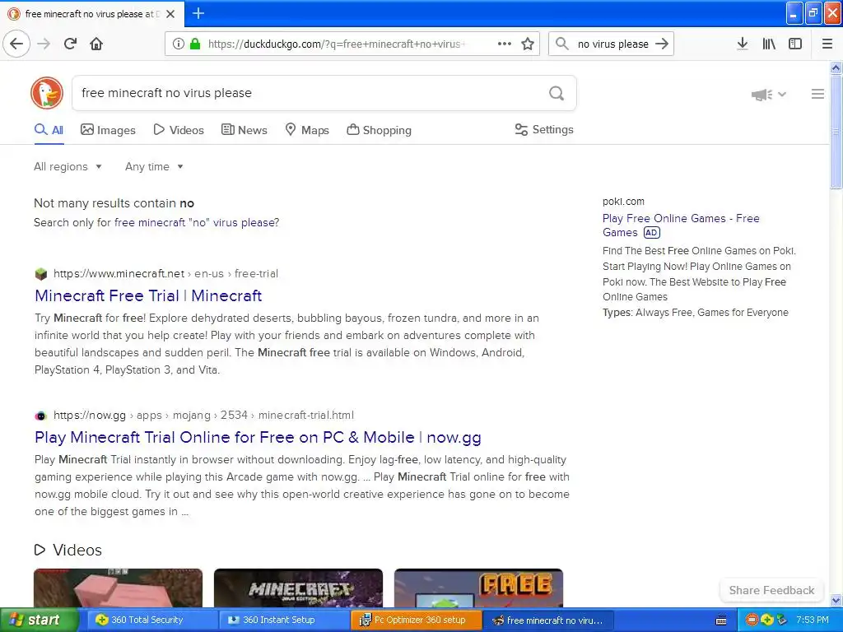Open the downloads panel
The width and height of the screenshot is (843, 632).
click(x=743, y=44)
